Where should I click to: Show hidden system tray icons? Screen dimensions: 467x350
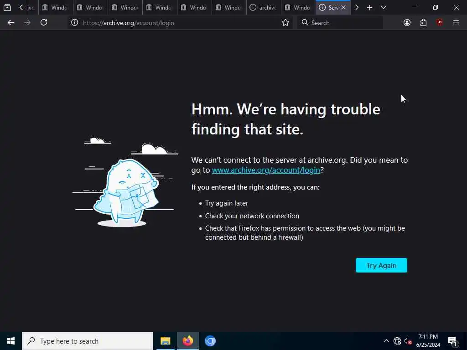click(x=386, y=341)
